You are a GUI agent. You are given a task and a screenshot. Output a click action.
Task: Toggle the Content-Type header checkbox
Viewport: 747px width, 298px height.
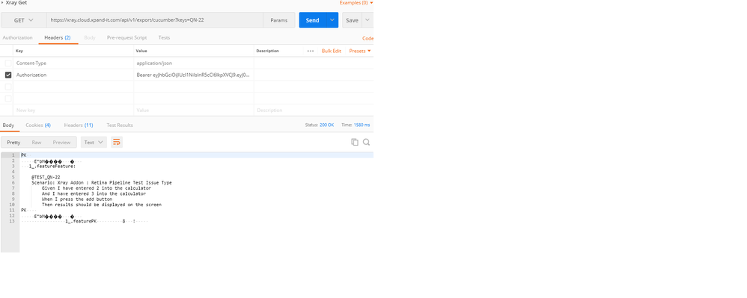coord(8,63)
